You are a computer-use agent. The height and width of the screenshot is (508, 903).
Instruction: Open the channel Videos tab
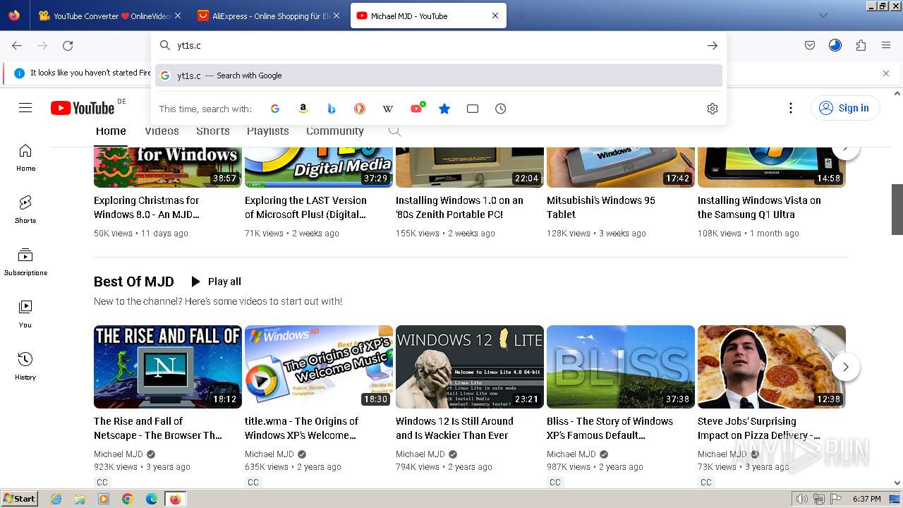(162, 131)
